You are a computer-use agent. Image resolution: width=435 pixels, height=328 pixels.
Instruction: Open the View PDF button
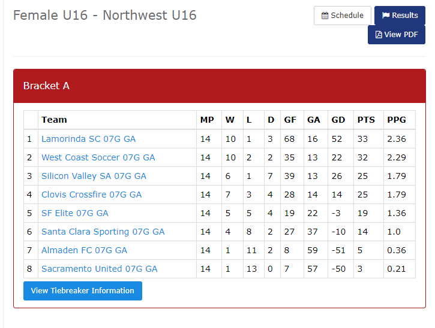click(x=397, y=35)
